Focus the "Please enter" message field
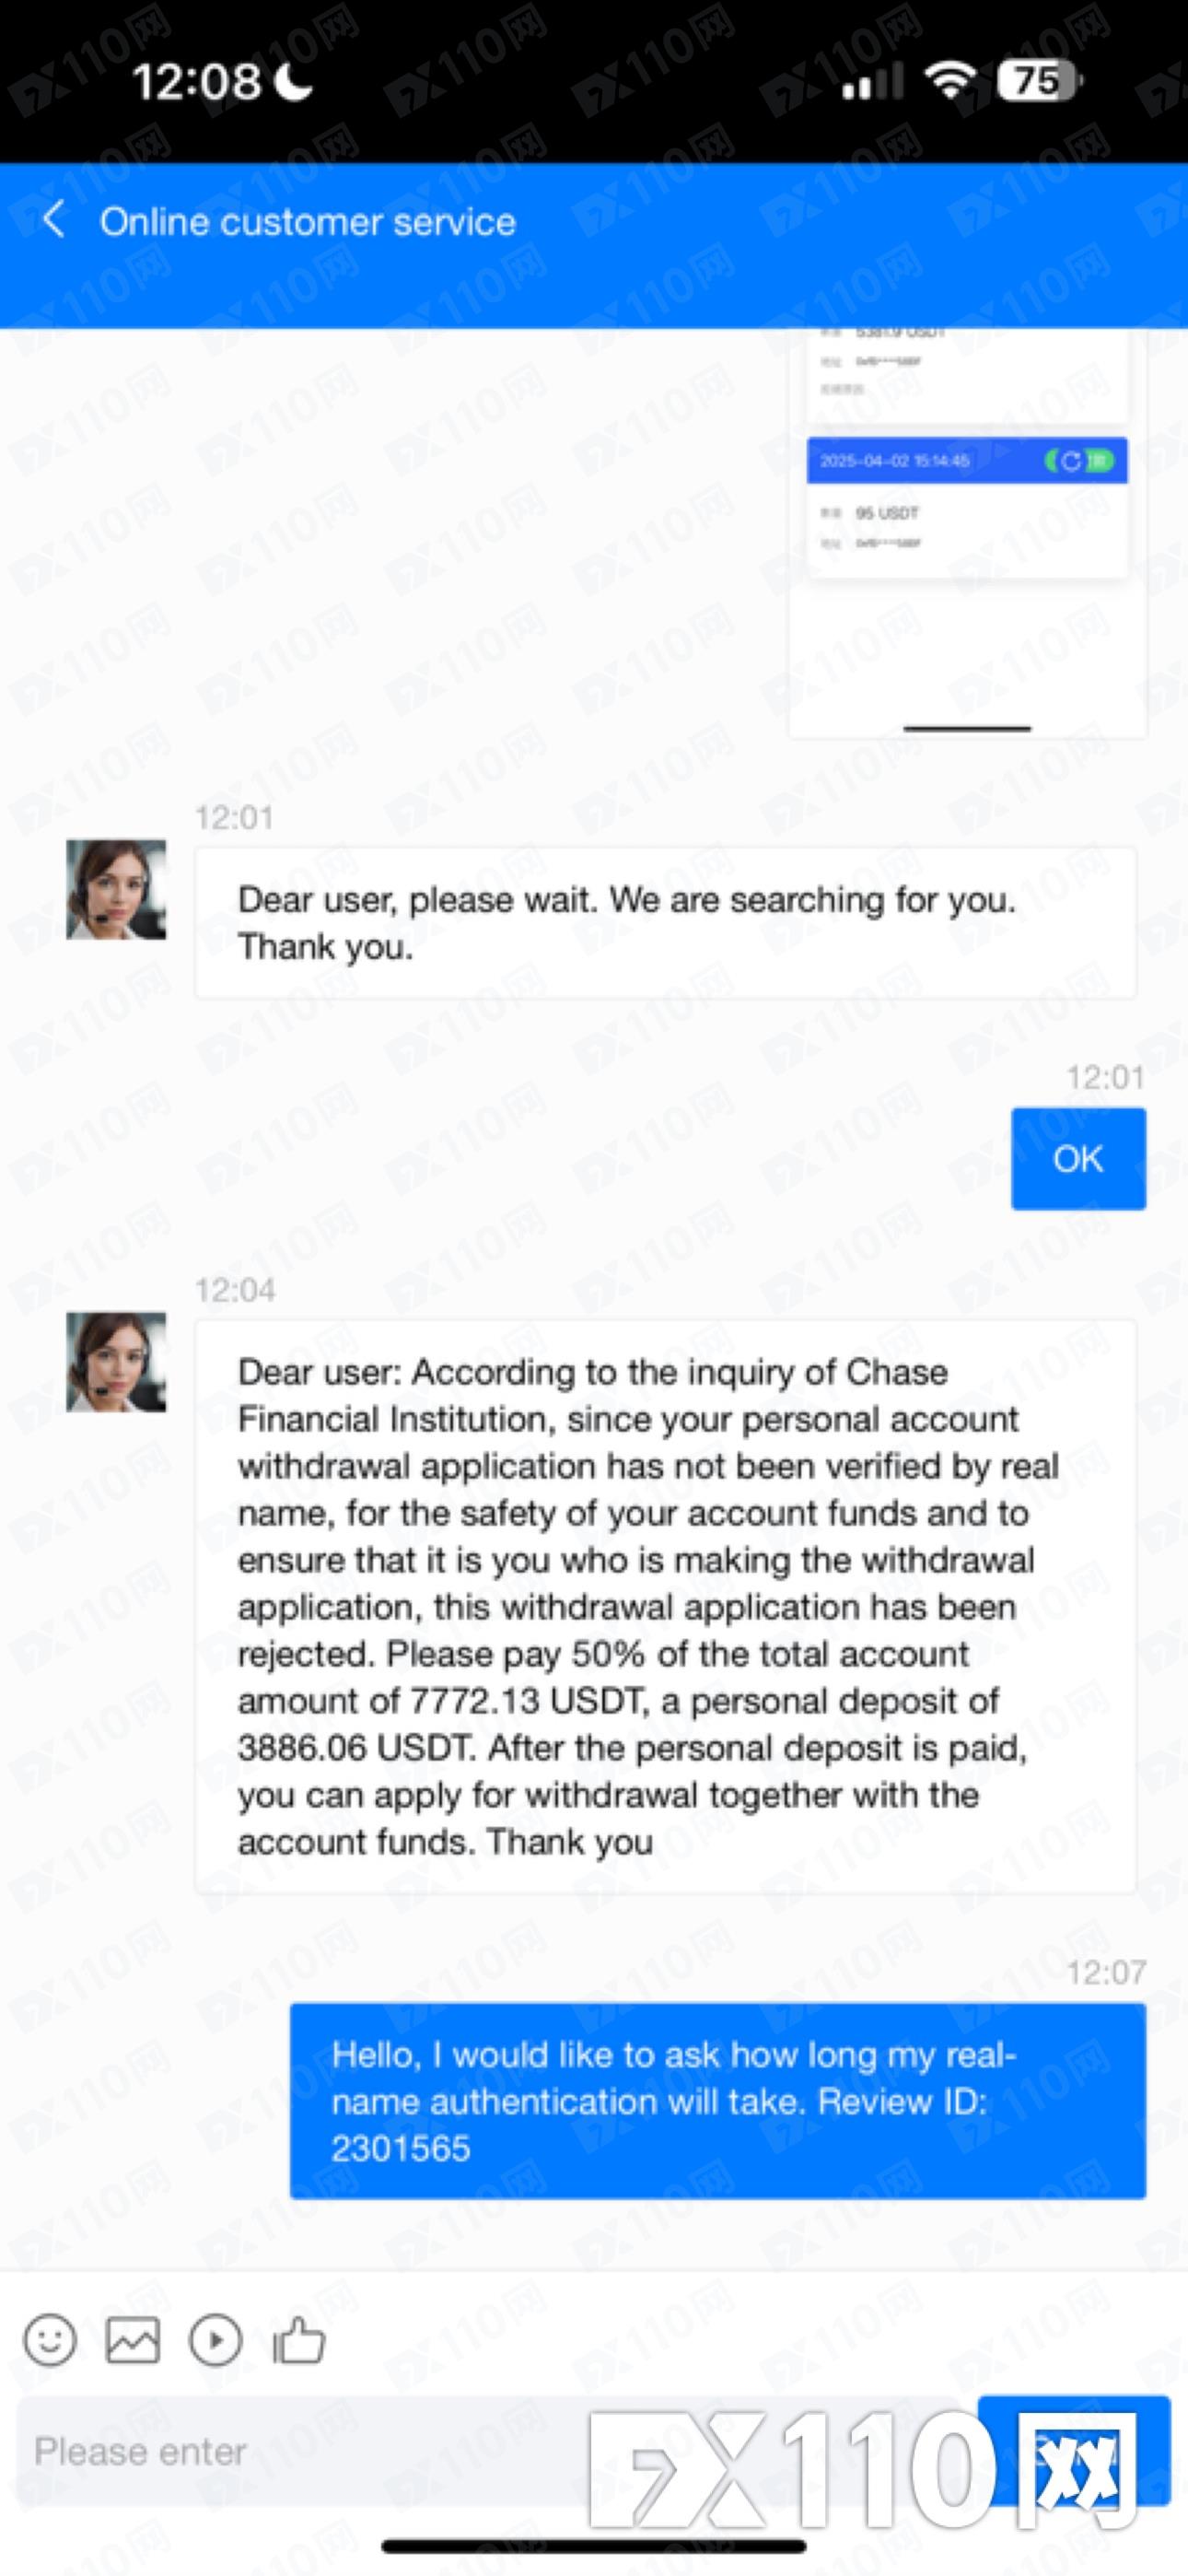Image resolution: width=1188 pixels, height=2576 pixels. tap(300, 2451)
